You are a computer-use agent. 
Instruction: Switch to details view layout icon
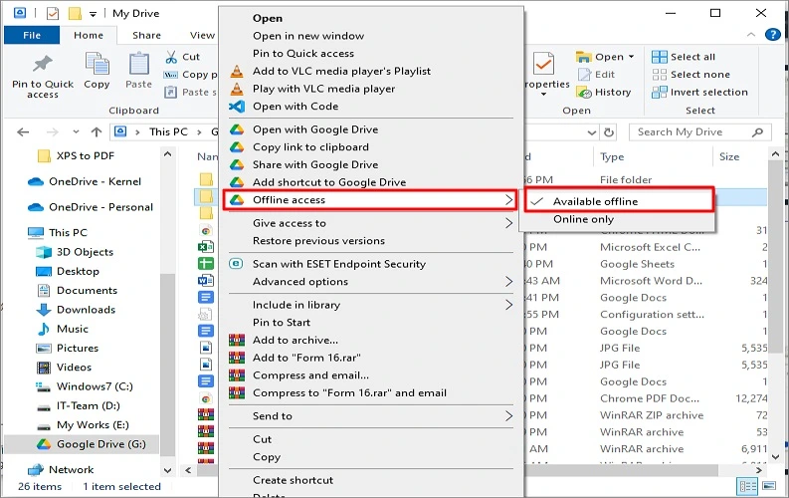[x=747, y=486]
